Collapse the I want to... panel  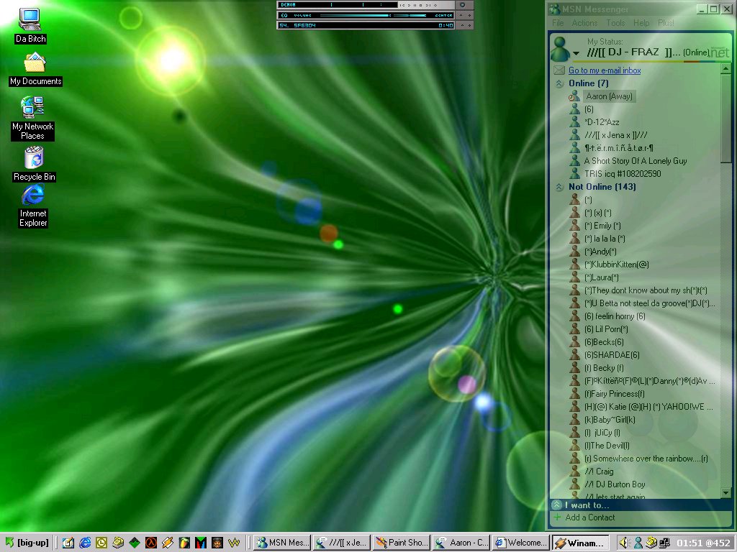click(557, 505)
